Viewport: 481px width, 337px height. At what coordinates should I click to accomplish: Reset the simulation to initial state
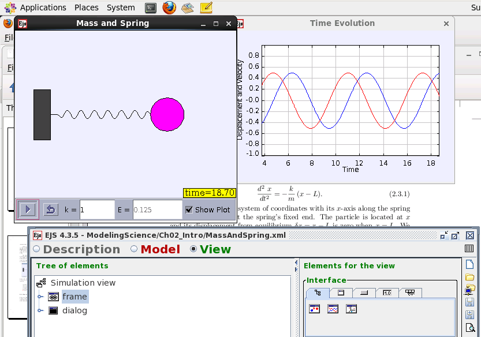[x=50, y=209]
